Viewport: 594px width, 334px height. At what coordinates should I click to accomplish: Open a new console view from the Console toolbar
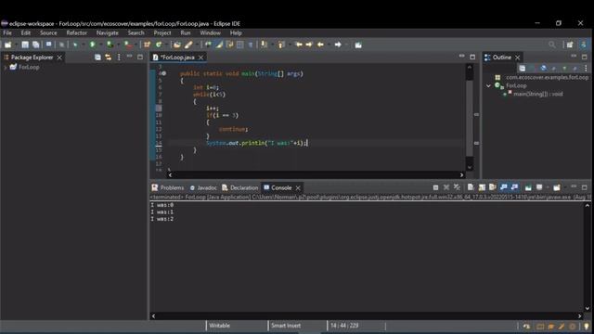click(x=557, y=187)
